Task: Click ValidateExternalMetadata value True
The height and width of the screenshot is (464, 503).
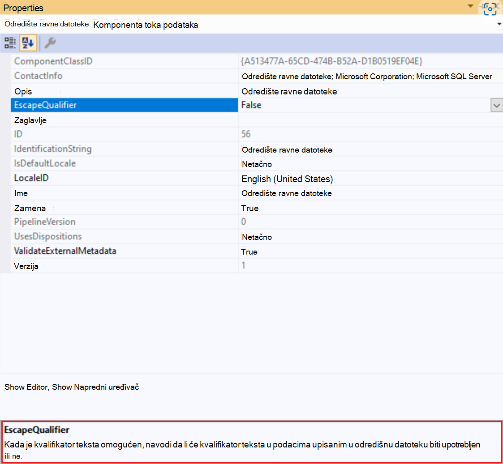Action: pyautogui.click(x=249, y=252)
